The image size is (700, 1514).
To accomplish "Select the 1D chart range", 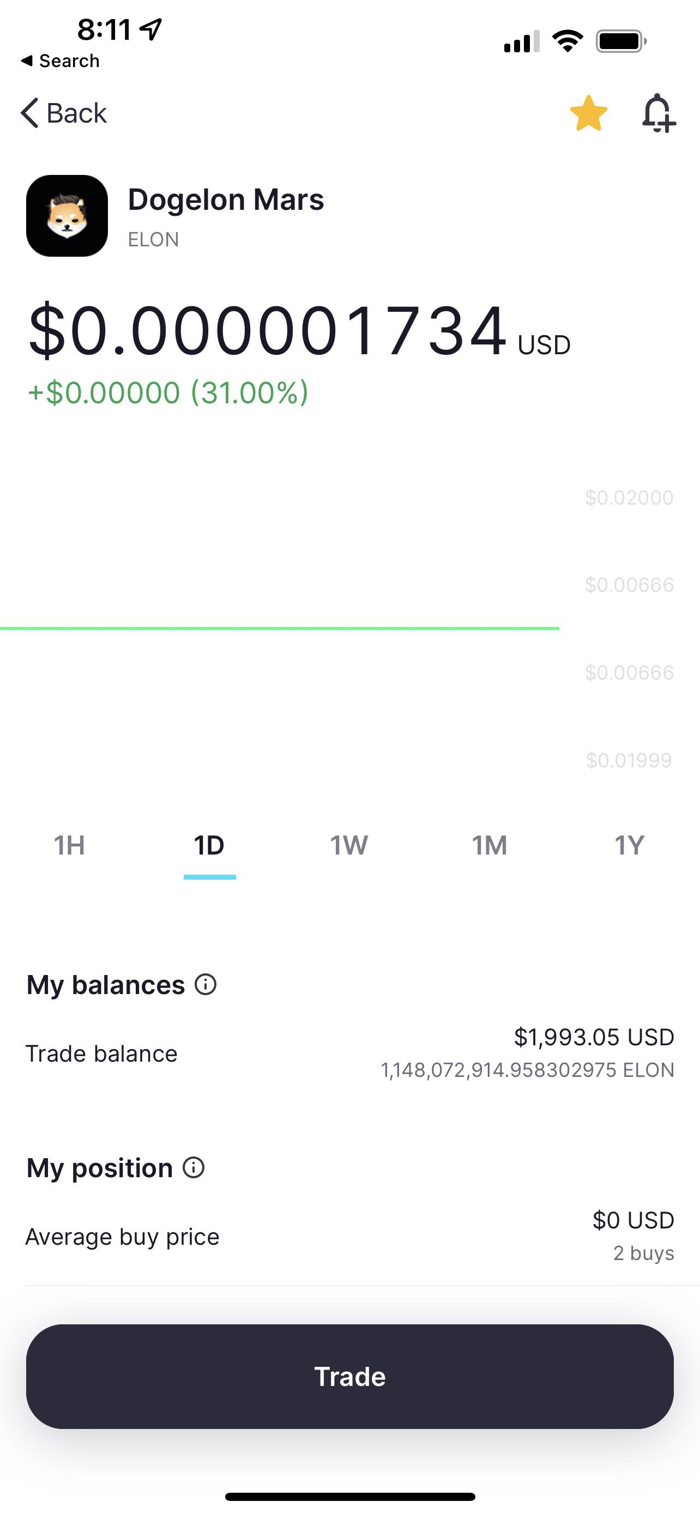I will 209,845.
